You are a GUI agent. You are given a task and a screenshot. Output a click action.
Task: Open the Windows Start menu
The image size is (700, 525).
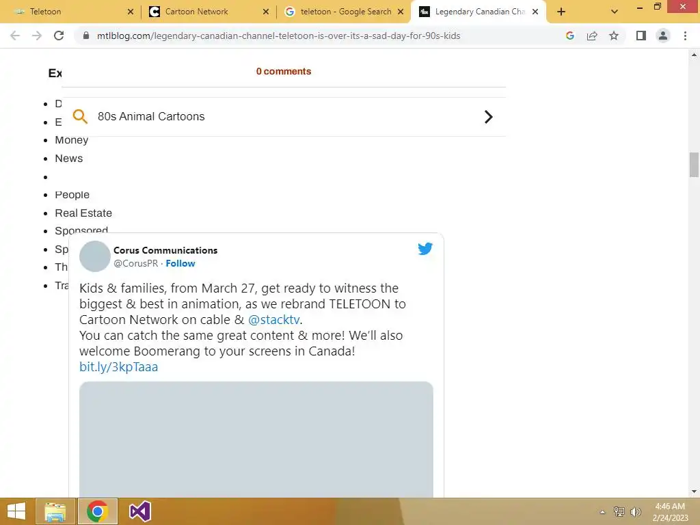(x=16, y=511)
